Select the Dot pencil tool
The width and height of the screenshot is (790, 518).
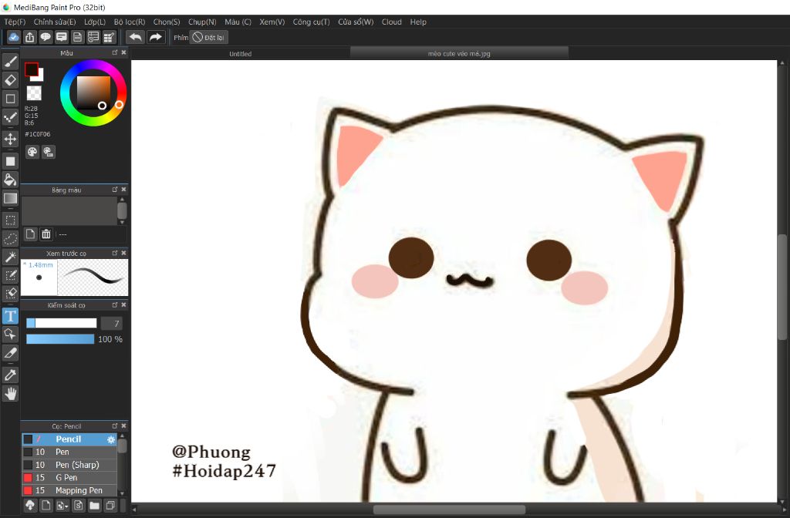10,118
